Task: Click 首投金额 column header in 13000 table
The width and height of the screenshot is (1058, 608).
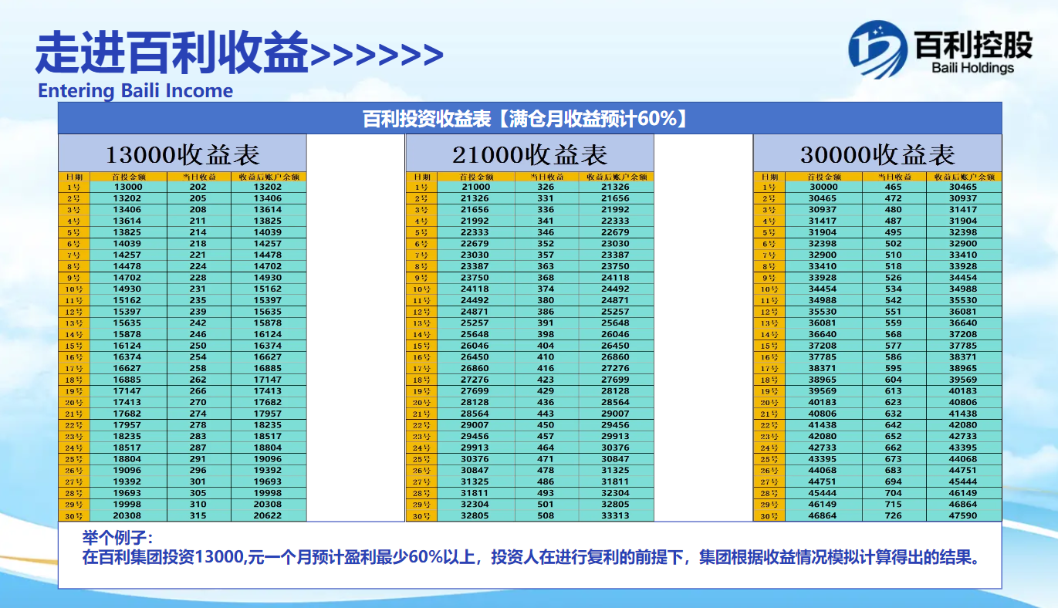Action: click(x=128, y=177)
